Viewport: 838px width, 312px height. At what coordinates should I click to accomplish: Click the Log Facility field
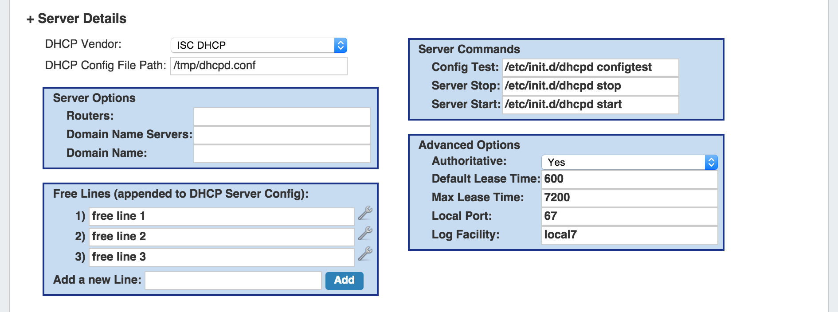pyautogui.click(x=629, y=235)
